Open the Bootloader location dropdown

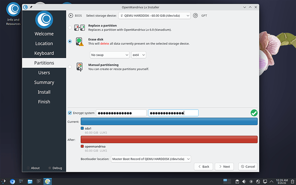(151, 159)
